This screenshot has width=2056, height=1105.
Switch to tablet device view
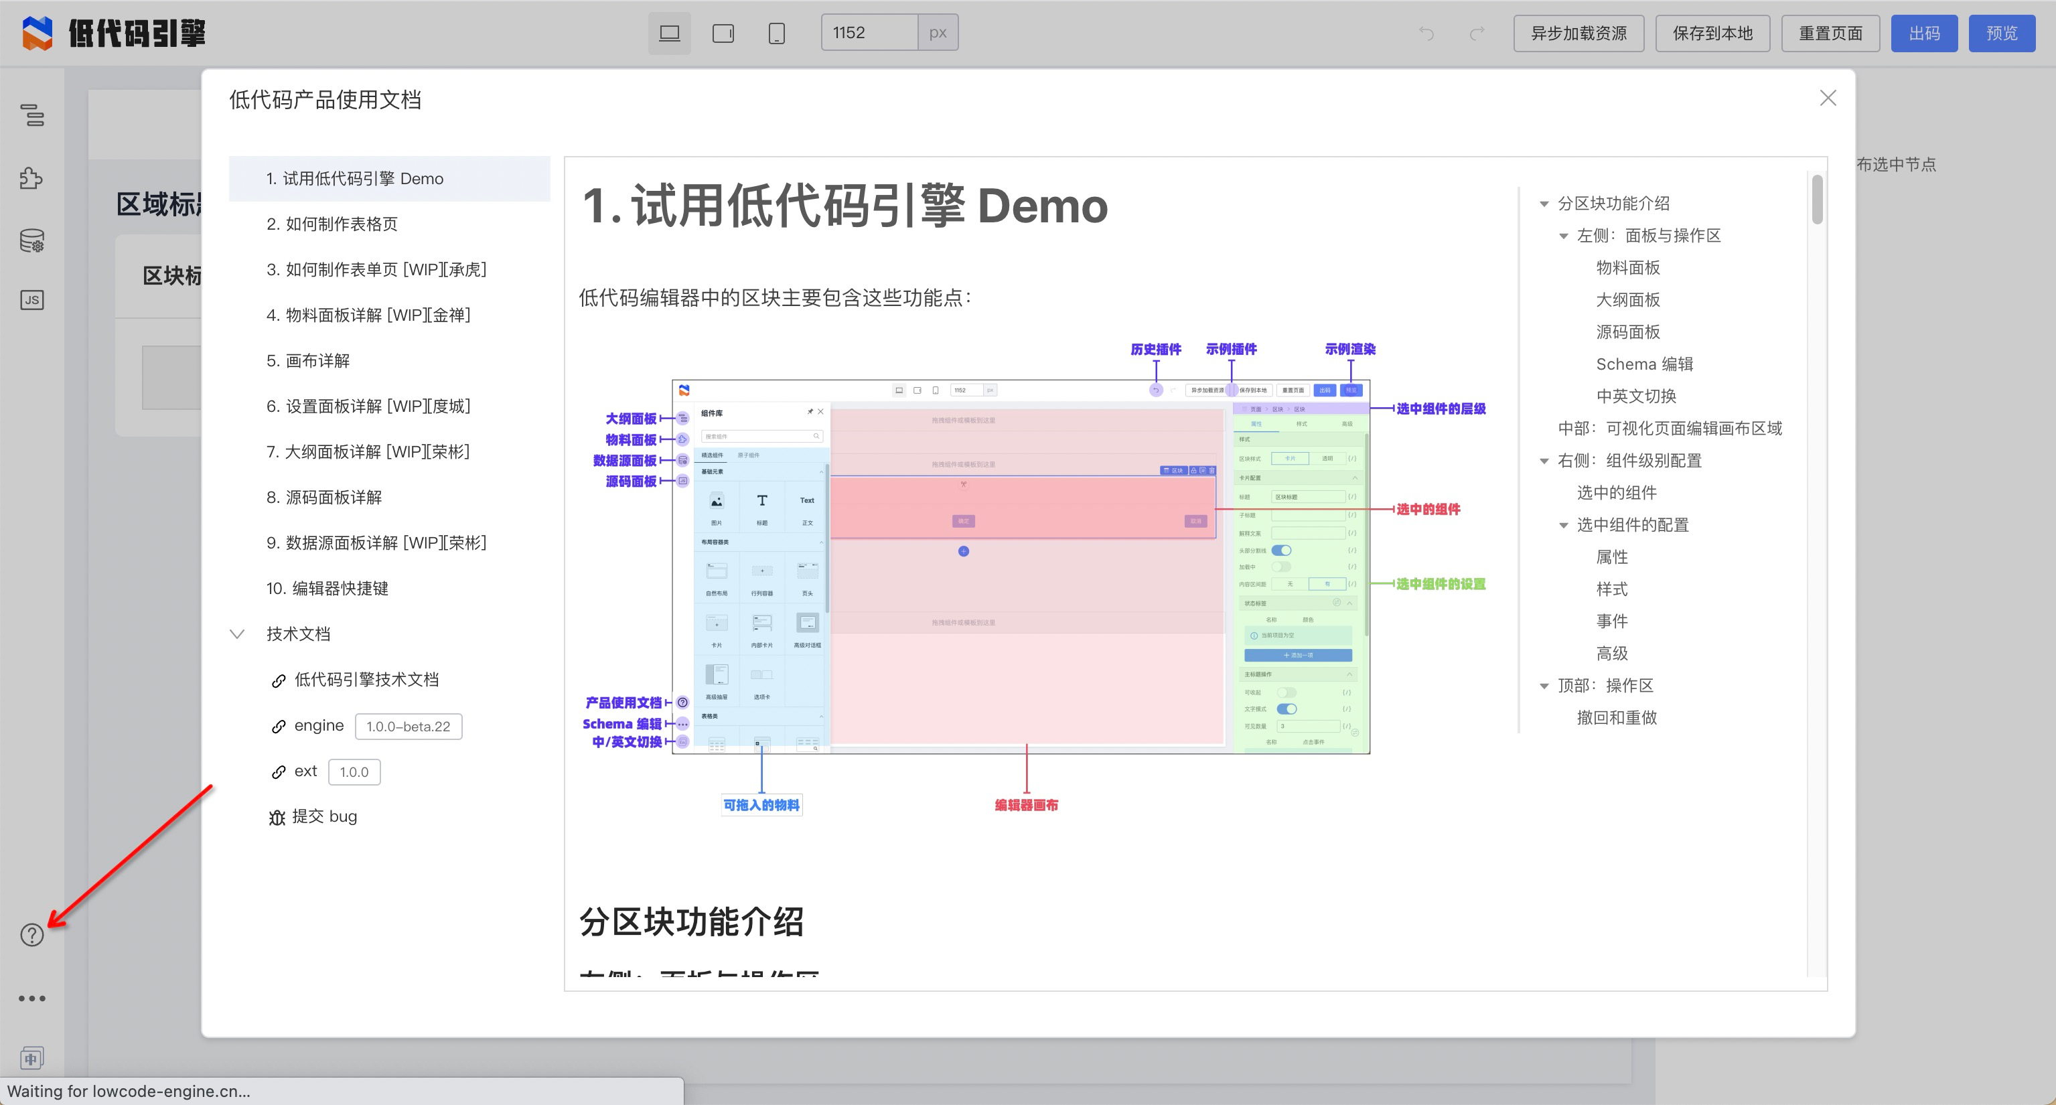coord(723,33)
